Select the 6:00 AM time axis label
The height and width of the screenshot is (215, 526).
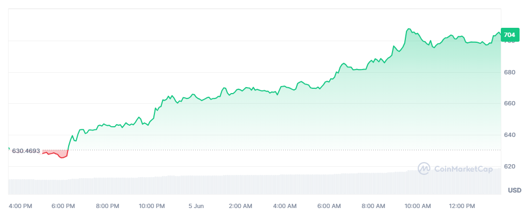[329, 206]
